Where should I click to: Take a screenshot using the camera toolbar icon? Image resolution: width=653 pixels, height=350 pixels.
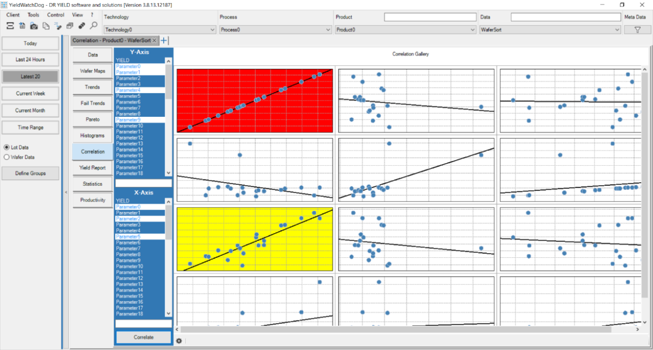point(34,26)
